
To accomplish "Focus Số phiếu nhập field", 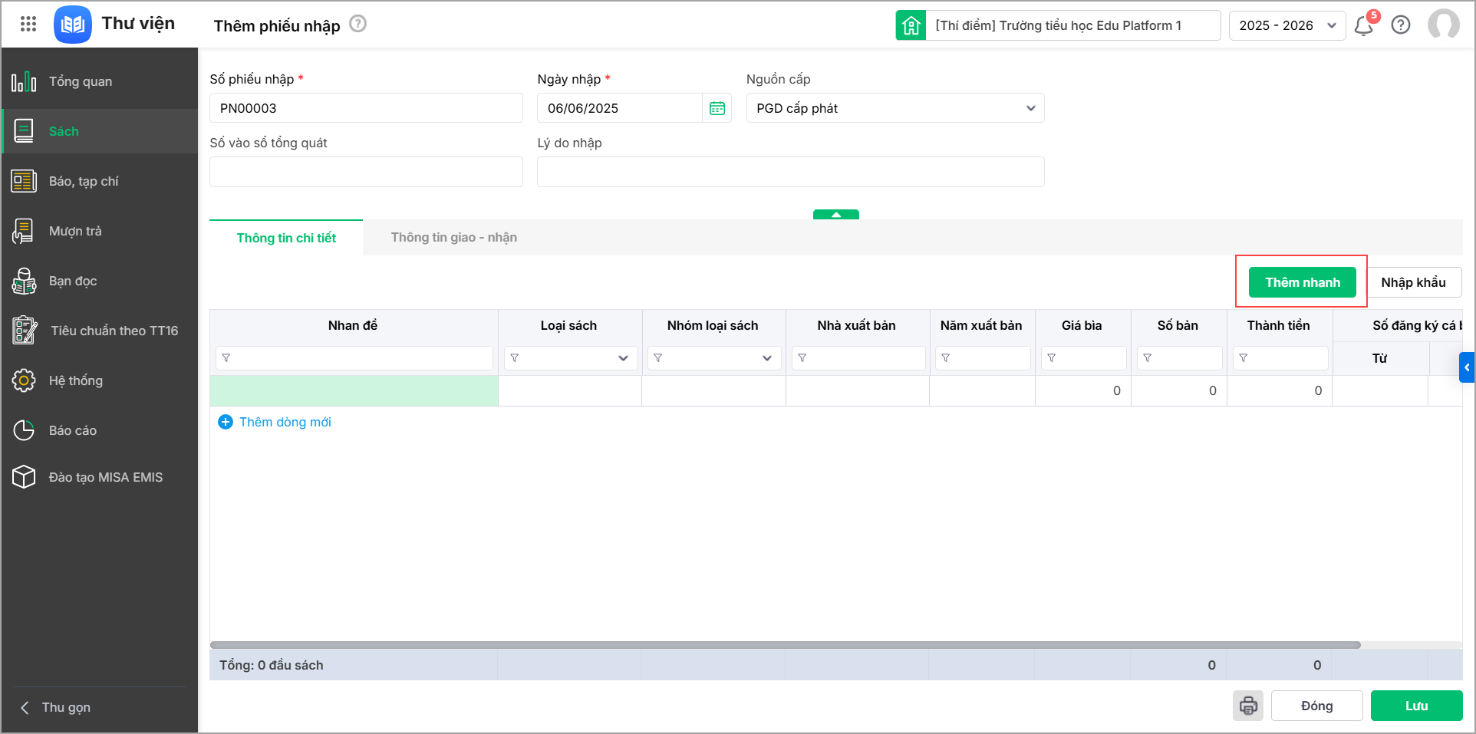I will pyautogui.click(x=366, y=108).
